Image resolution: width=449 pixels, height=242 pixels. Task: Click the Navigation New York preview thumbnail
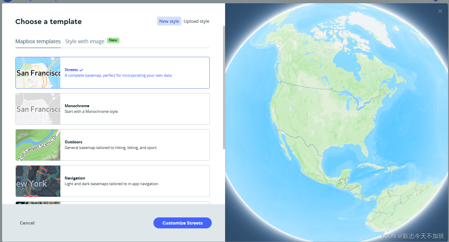[x=38, y=181]
